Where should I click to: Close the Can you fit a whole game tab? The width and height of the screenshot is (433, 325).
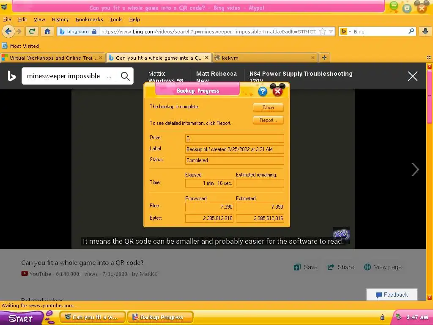click(x=206, y=58)
